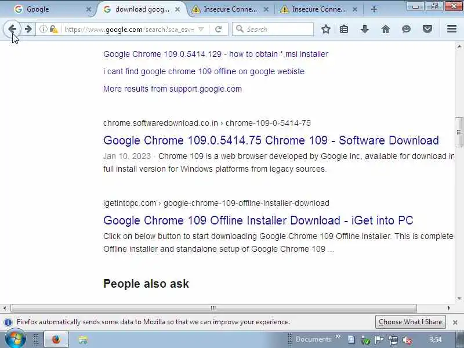Switch to the first Google tab
This screenshot has width=464, height=348.
pos(50,9)
